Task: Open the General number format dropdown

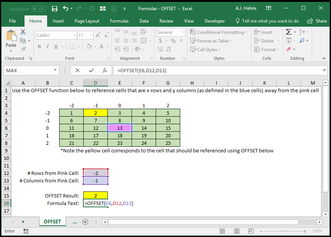Action: [182, 32]
